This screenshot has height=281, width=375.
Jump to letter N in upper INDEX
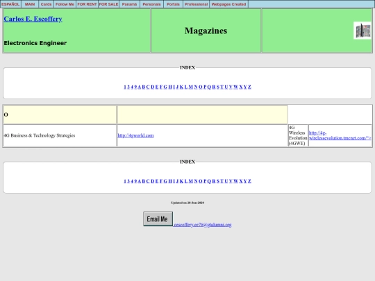(196, 87)
